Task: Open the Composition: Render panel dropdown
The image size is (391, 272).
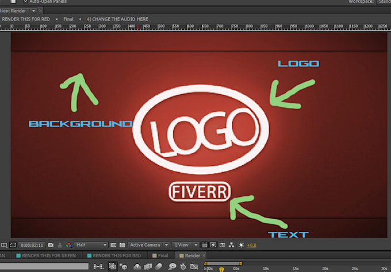Action: coord(33,11)
